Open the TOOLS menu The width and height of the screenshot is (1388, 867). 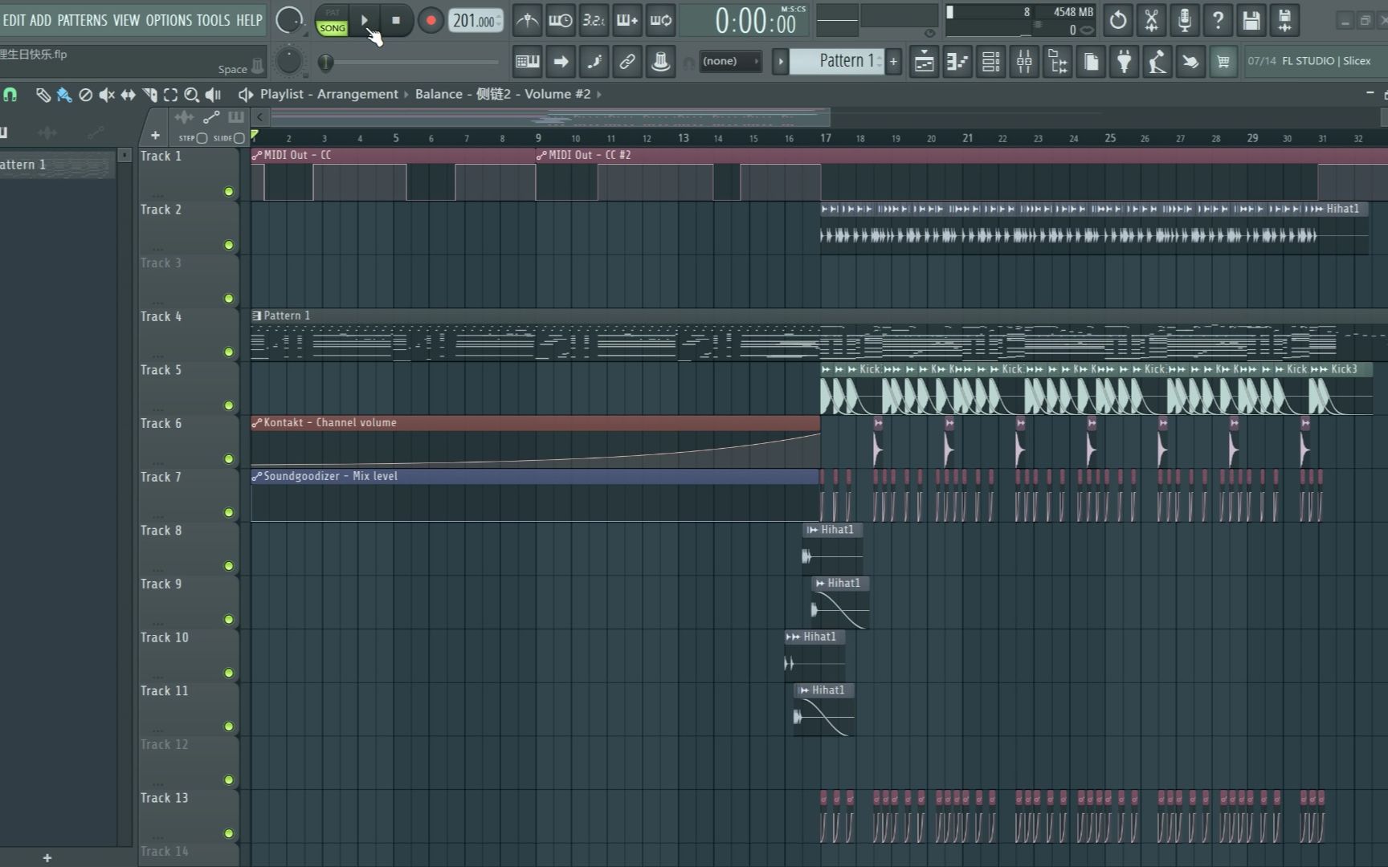pyautogui.click(x=213, y=20)
